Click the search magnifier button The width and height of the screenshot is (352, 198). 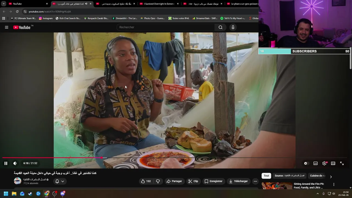point(221,27)
